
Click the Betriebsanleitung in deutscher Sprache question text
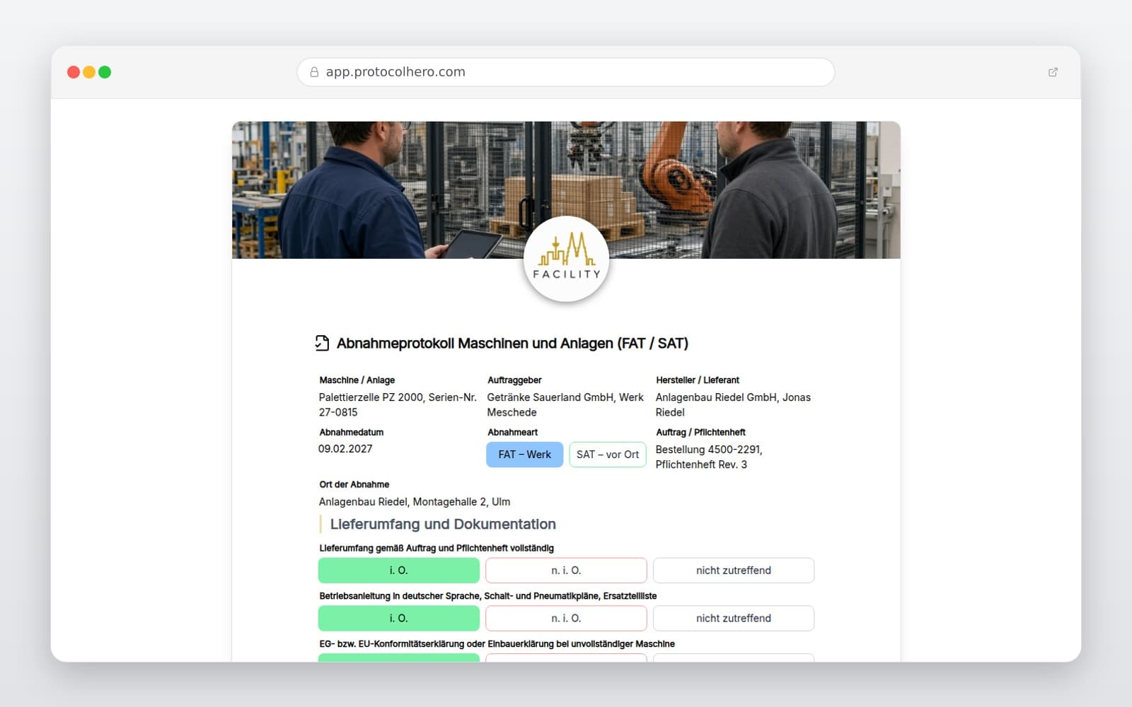(488, 596)
